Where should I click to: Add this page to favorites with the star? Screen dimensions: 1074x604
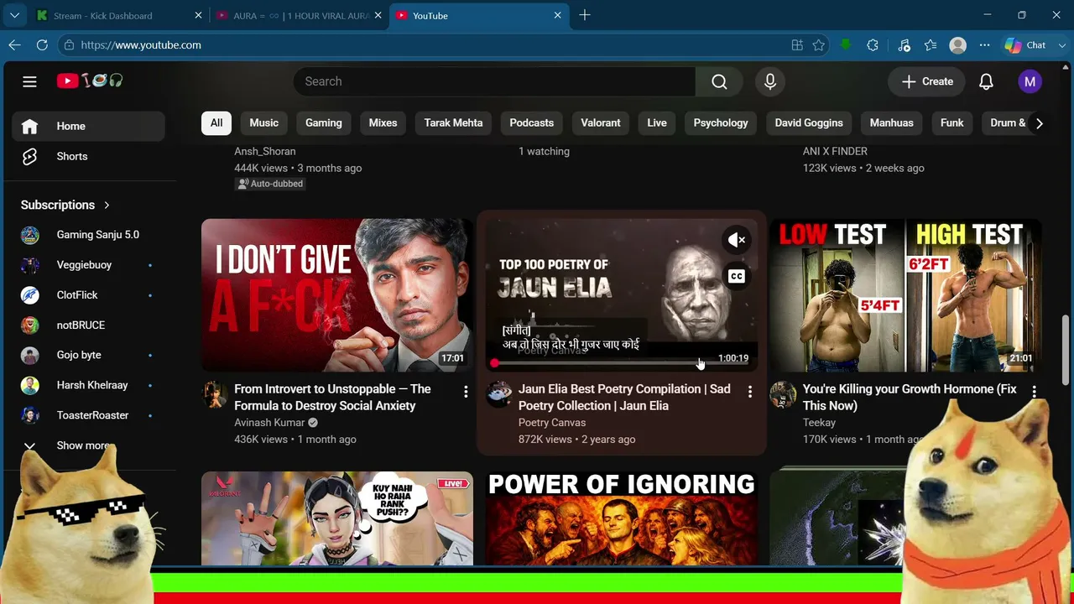click(819, 45)
